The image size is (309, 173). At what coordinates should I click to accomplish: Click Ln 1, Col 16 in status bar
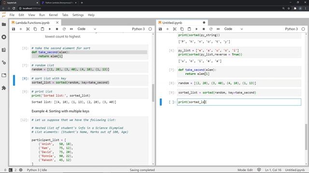pyautogui.click(x=273, y=170)
